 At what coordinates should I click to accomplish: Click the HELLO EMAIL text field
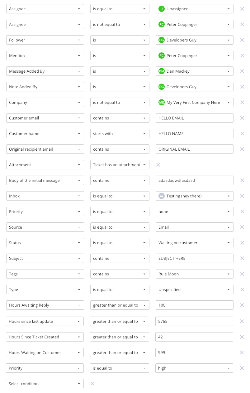194,118
